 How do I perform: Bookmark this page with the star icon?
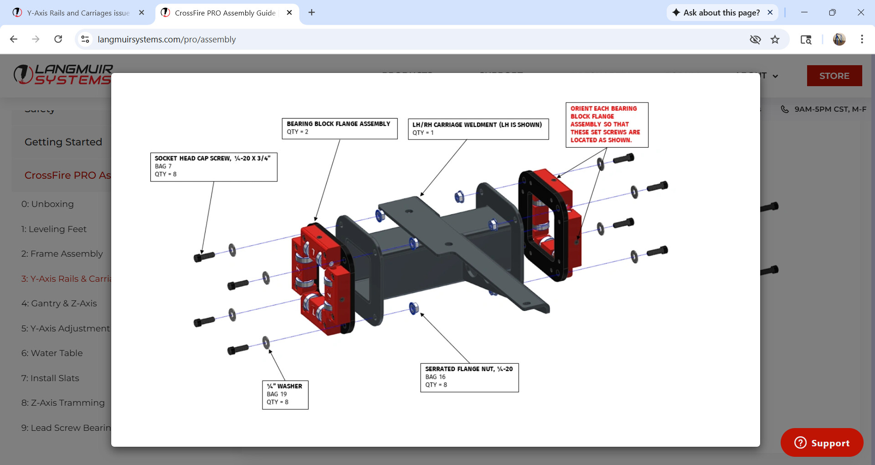[x=775, y=40]
